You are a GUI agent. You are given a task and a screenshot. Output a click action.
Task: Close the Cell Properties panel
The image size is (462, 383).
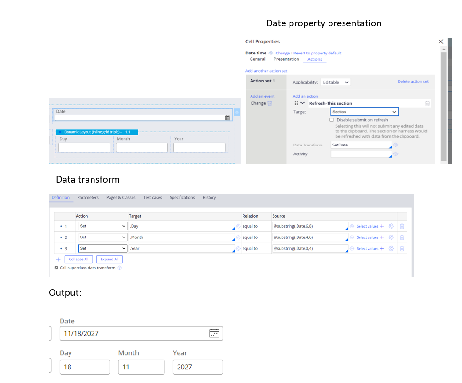pyautogui.click(x=440, y=42)
